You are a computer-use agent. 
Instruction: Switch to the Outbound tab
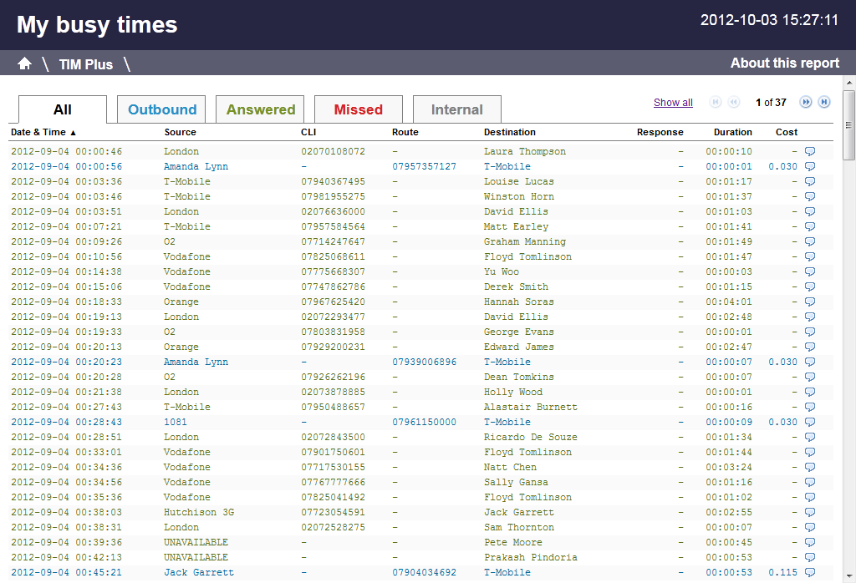[x=162, y=109]
